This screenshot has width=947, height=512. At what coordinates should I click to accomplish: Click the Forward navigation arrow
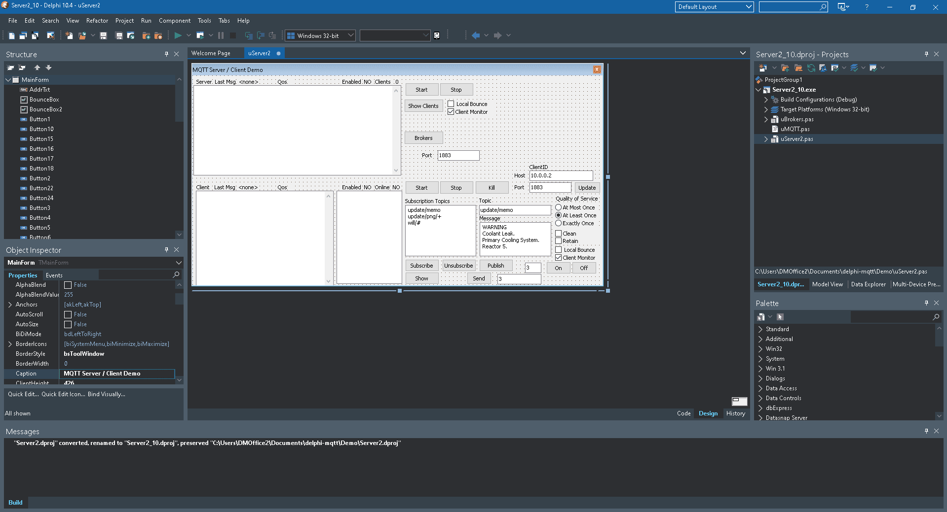pyautogui.click(x=497, y=35)
